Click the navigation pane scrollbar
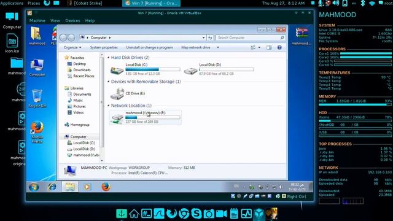This screenshot has width=393, height=221. coord(101,103)
